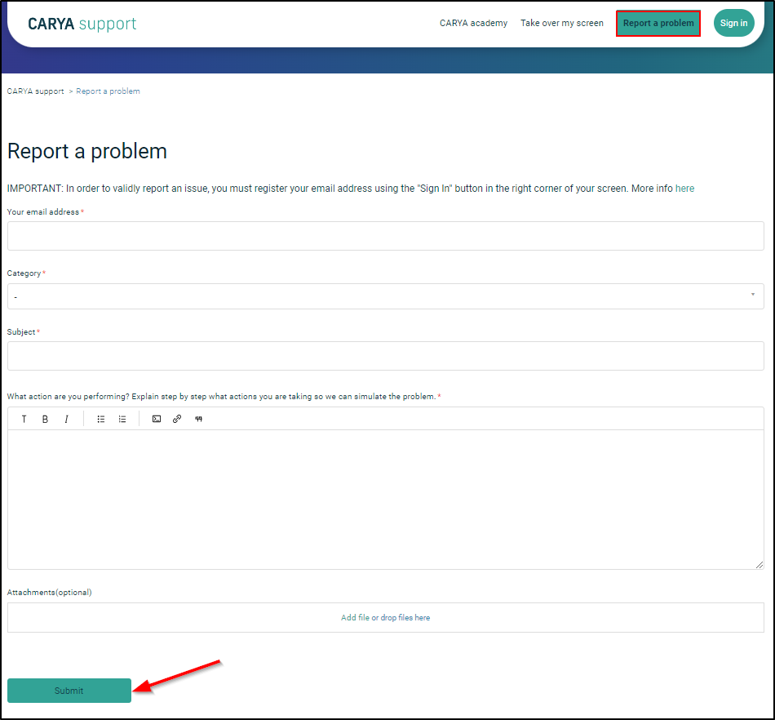775x720 pixels.
Task: Click the CARYA support logo
Action: pos(82,24)
